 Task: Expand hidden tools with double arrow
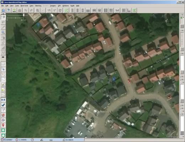(x=3, y=57)
